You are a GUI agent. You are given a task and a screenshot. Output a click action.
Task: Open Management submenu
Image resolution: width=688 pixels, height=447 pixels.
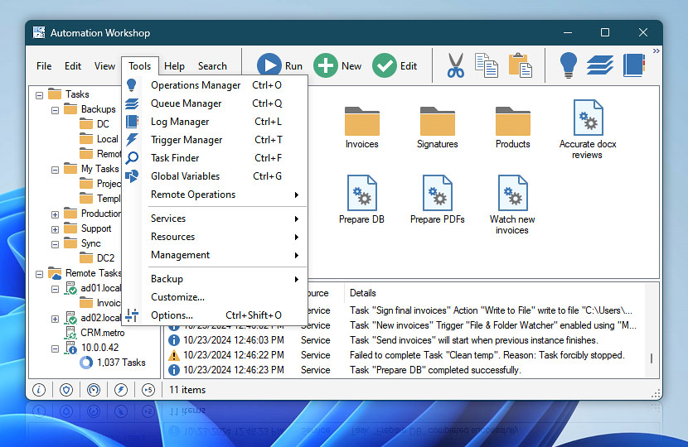[x=215, y=255]
